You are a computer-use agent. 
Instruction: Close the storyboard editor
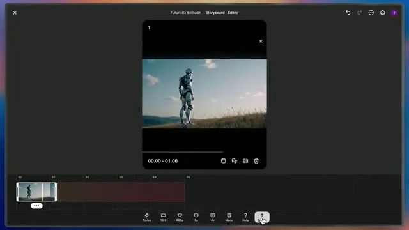15,13
